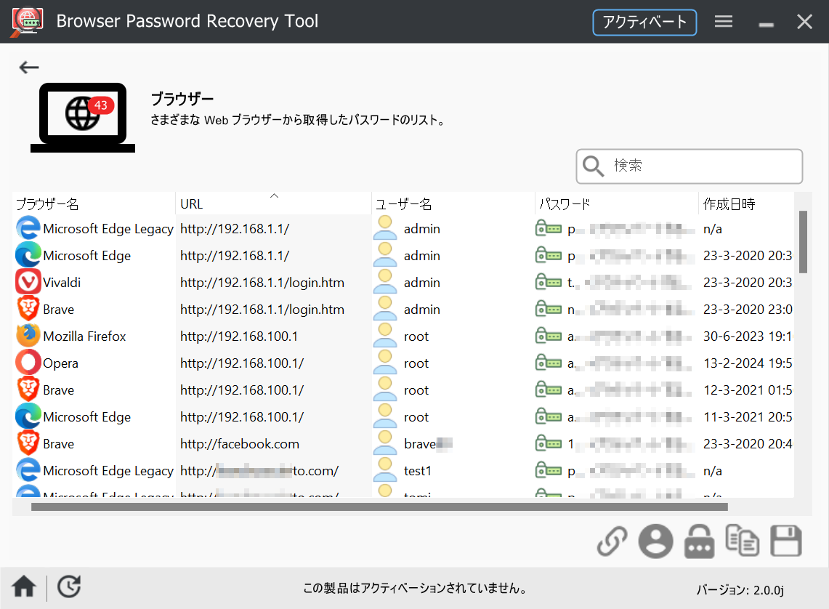
Task: Click Brave icon in facebook.com row
Action: click(28, 443)
